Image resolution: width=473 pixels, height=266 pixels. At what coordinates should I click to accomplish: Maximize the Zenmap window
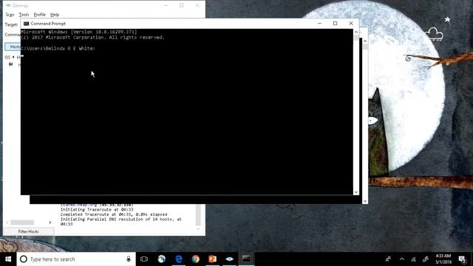tap(181, 5)
